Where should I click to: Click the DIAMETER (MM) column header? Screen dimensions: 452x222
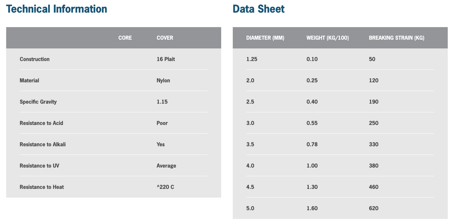265,38
